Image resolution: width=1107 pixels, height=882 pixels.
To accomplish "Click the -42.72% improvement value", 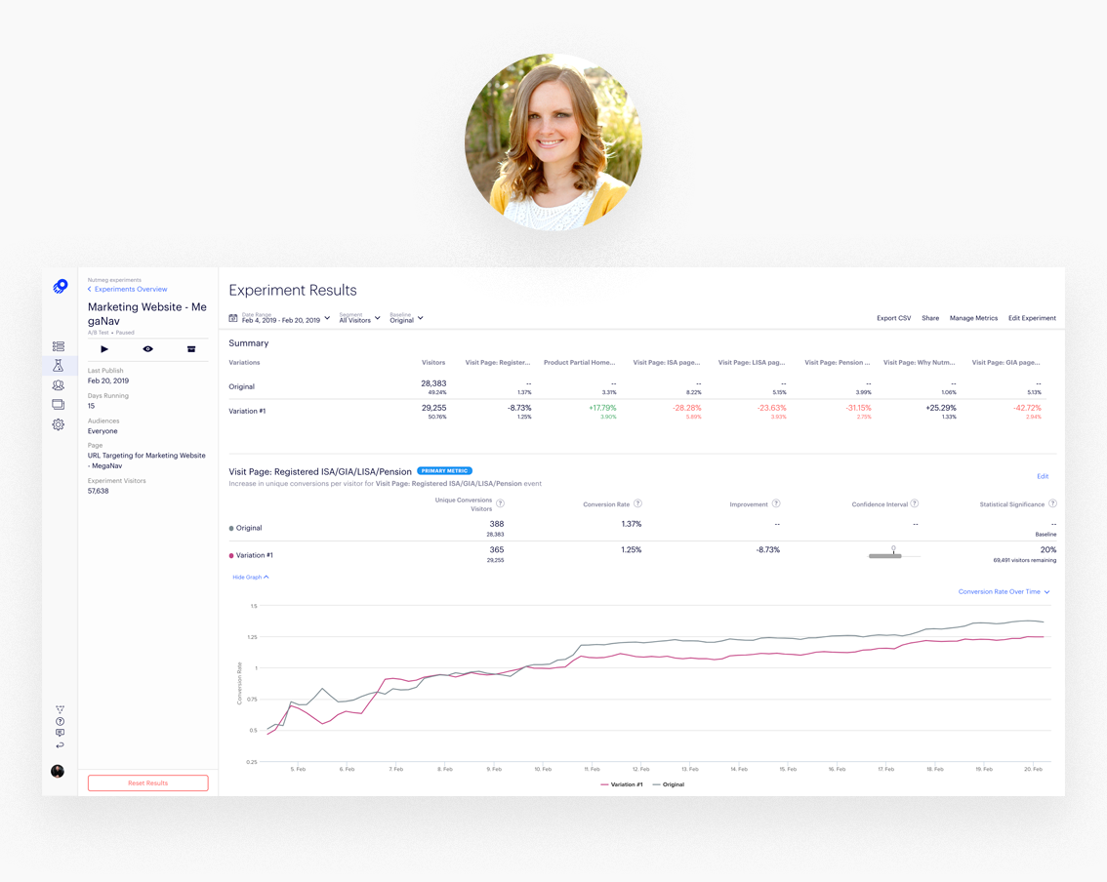I will click(x=1027, y=408).
